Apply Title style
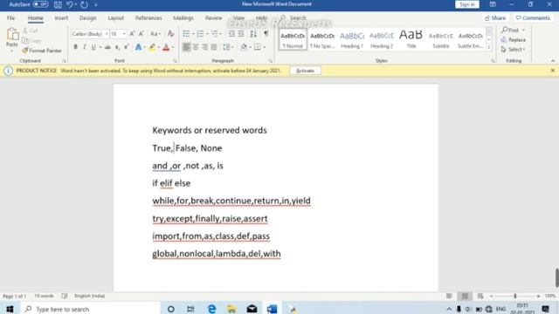This screenshot has width=559, height=314. 411,39
